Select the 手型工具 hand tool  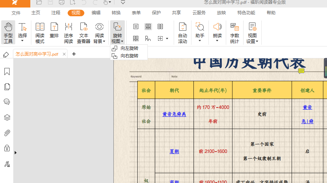click(8, 33)
